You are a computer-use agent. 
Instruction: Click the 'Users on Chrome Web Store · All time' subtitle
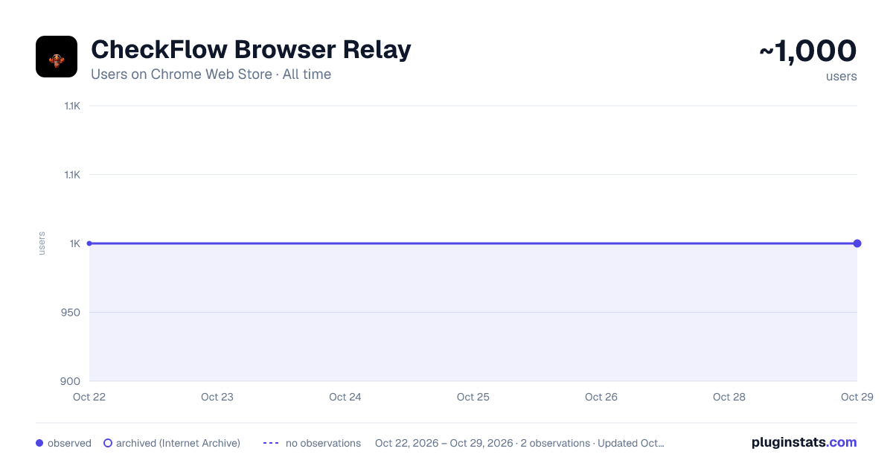211,74
